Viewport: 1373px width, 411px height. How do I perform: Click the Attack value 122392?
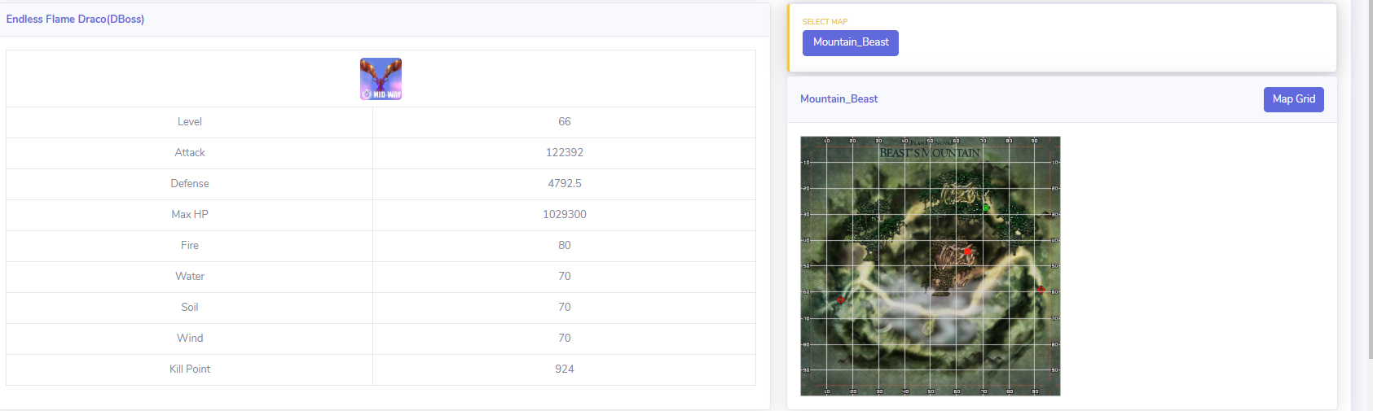(x=564, y=152)
